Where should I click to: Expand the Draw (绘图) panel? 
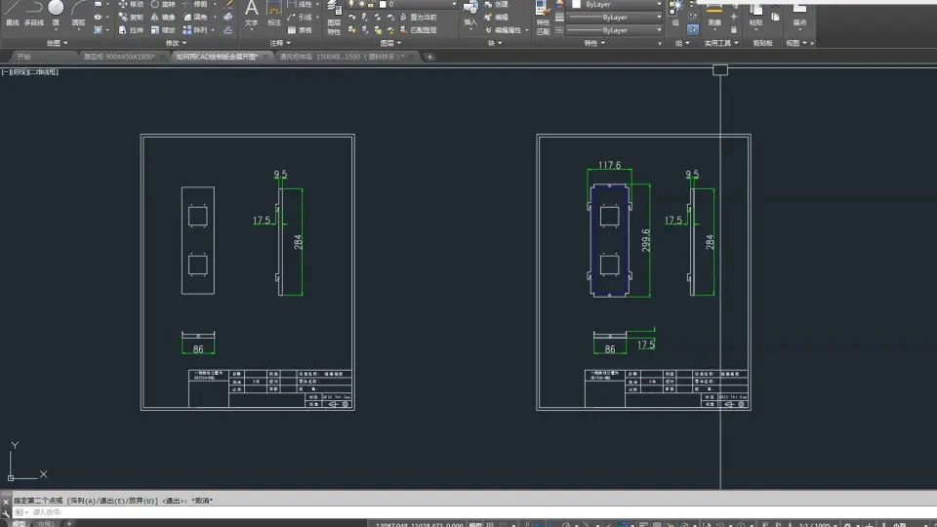tap(58, 43)
